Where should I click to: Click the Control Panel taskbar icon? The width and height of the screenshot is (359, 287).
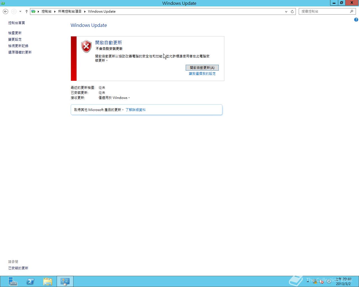pos(65,281)
